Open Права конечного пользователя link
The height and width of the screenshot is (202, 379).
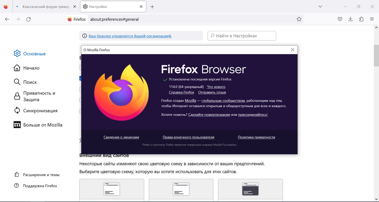[x=188, y=137]
